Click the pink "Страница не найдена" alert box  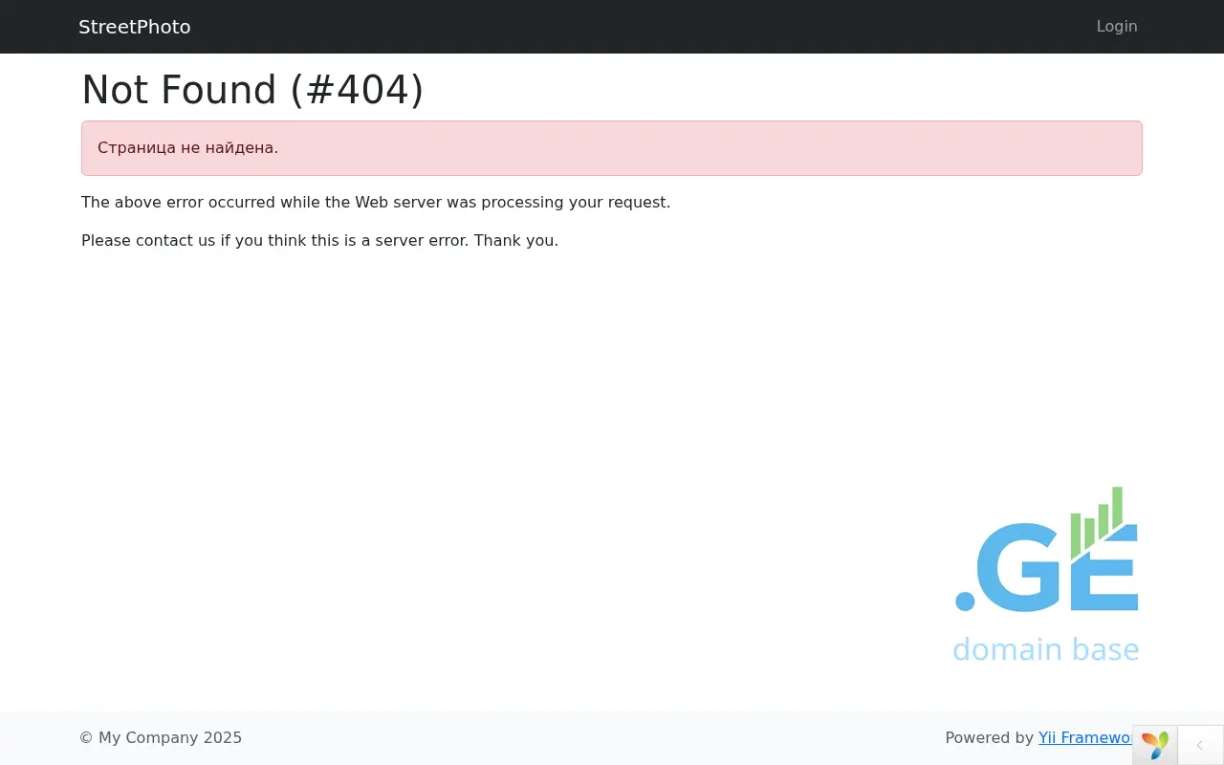point(612,148)
